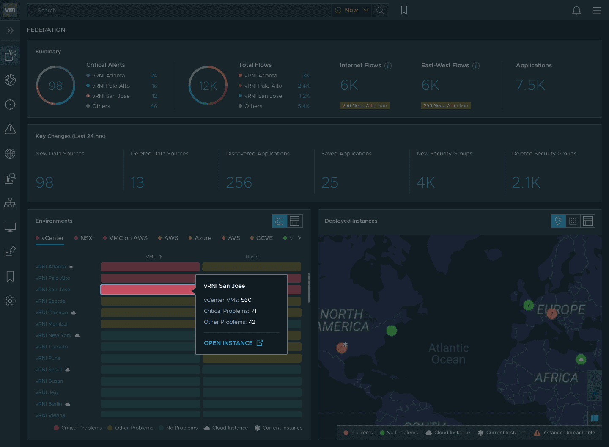Open the hierarchy topology icon in the sidebar
The width and height of the screenshot is (609, 447).
click(x=10, y=203)
